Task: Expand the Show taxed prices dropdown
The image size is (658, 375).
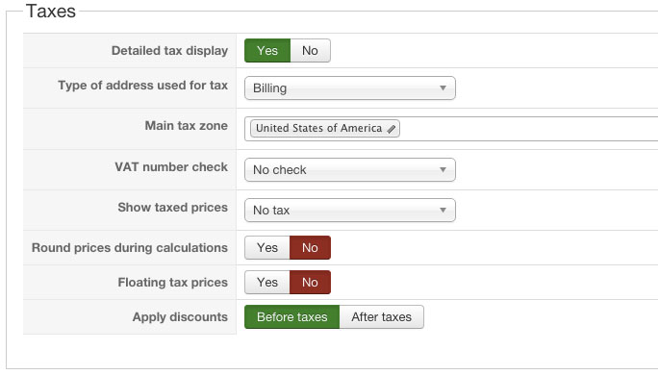Action: point(350,210)
